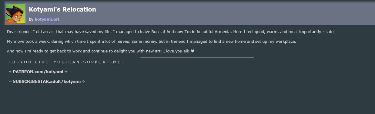375x114 pixels.
Task: Click the word "by" before the author name
Action: 31,19
